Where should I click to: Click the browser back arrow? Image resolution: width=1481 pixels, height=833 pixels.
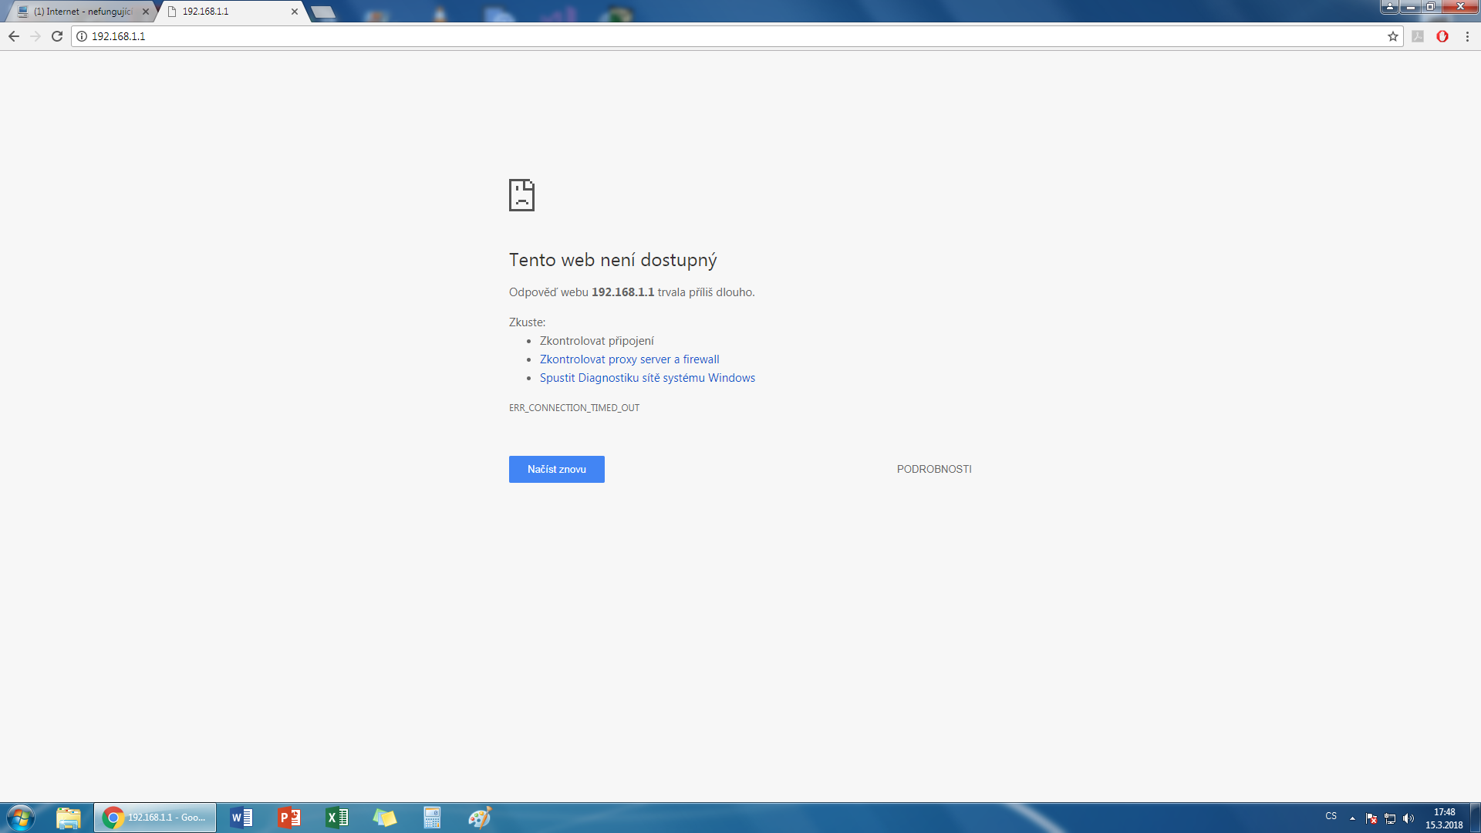click(x=14, y=36)
